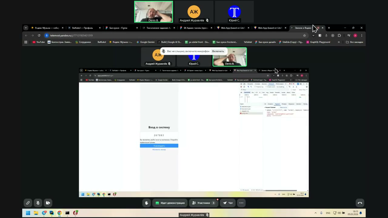End the call with the hang-up icon

pyautogui.click(x=360, y=203)
